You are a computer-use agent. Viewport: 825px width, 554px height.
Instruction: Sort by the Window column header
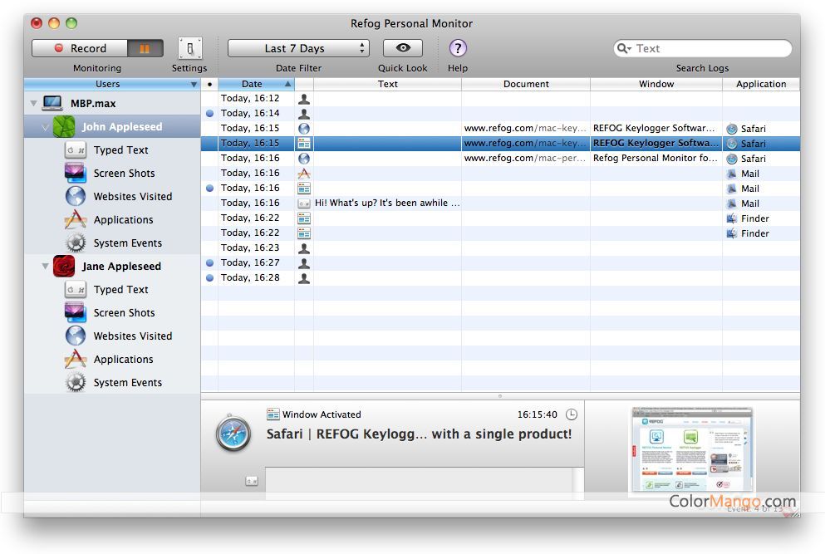point(656,84)
